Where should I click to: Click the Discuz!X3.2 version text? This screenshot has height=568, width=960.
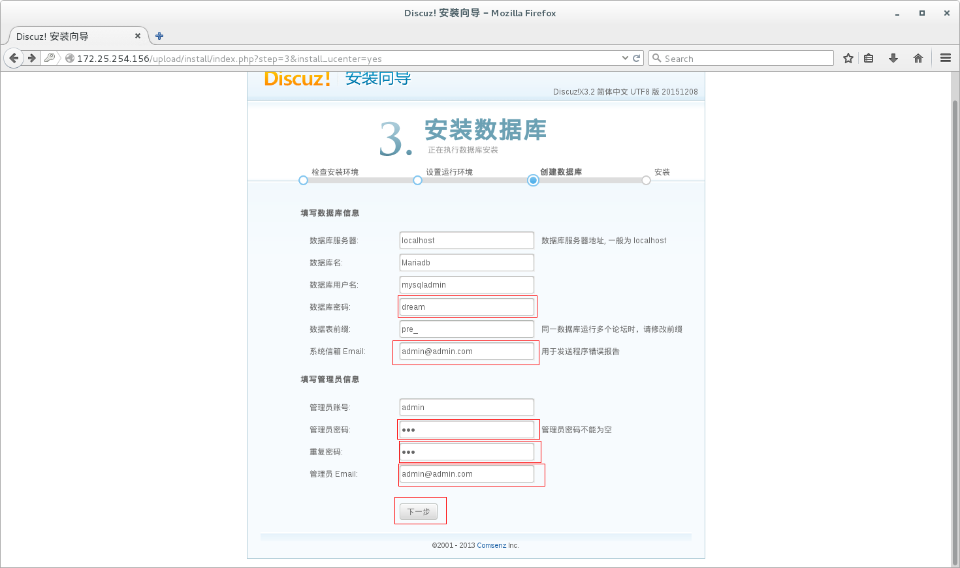point(626,92)
